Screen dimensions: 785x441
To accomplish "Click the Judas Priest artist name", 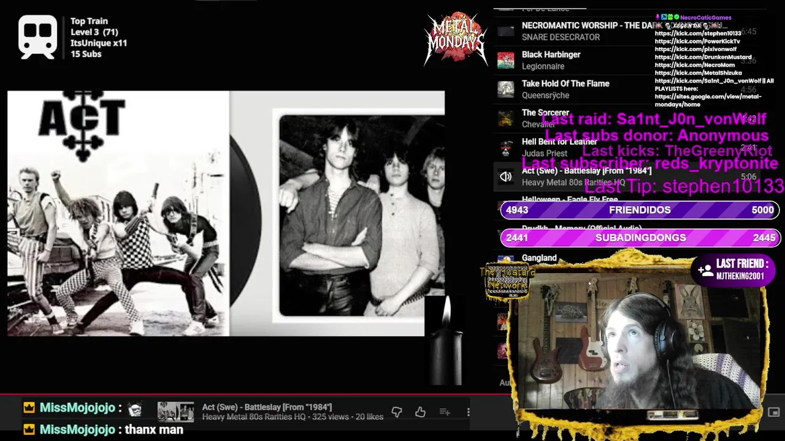I will pyautogui.click(x=545, y=154).
